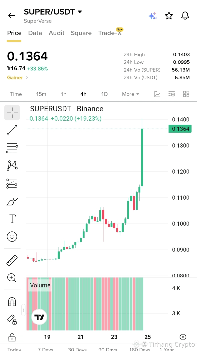The width and height of the screenshot is (197, 351).
Task: Select the 1D interval
Action: (104, 94)
